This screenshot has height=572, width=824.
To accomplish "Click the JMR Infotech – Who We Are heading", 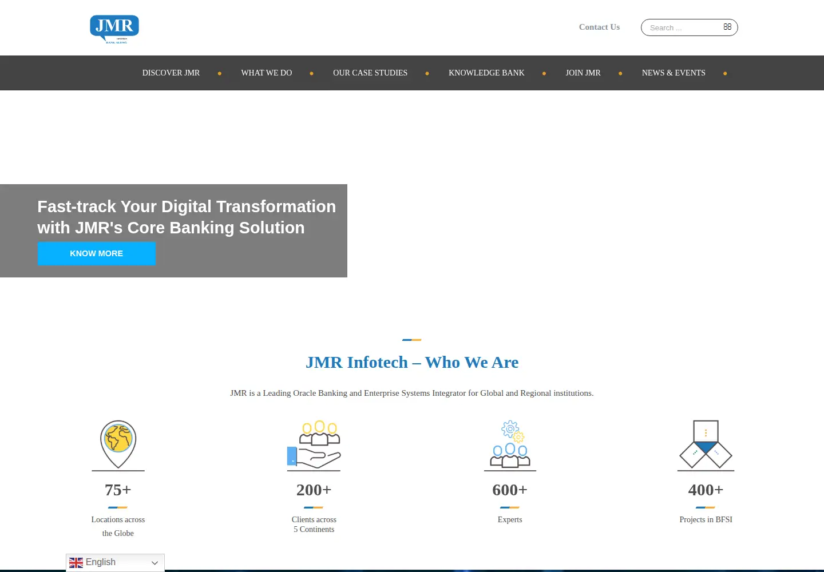I will pos(412,362).
